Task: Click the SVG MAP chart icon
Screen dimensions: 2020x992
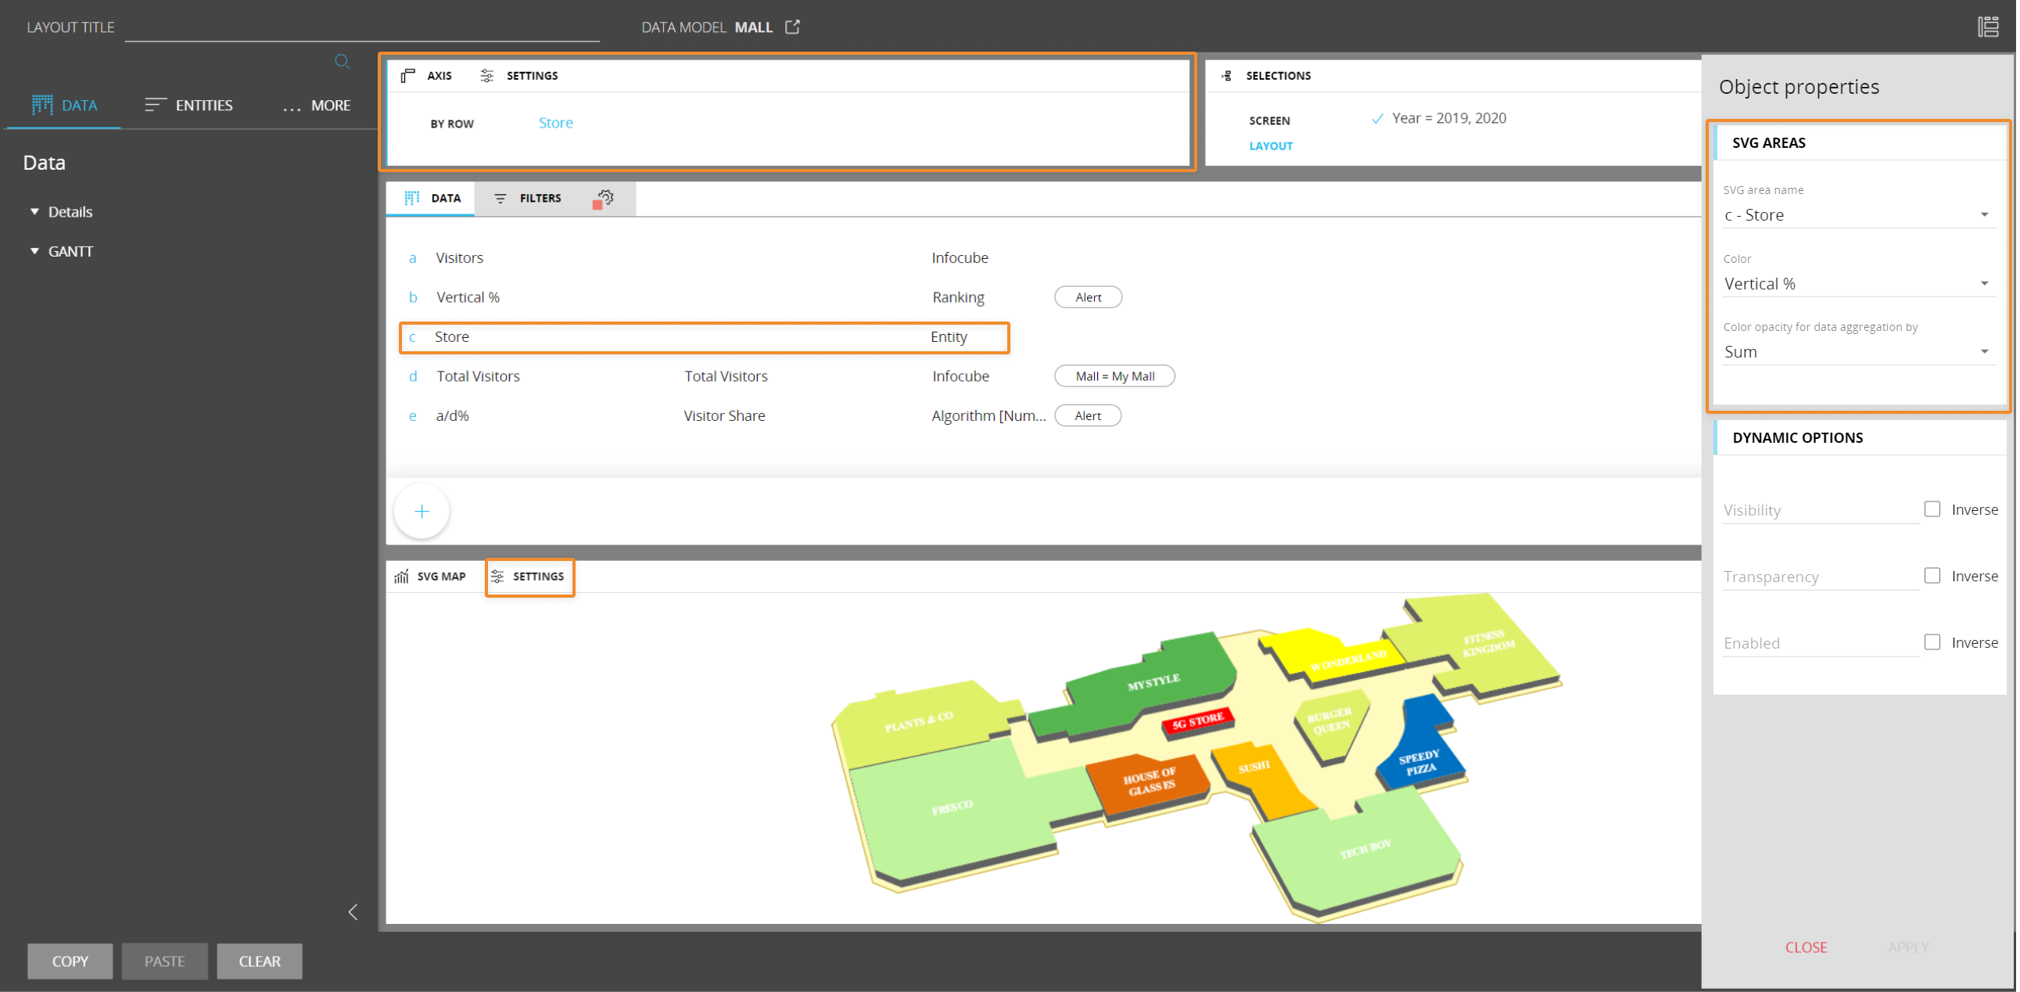Action: click(401, 577)
